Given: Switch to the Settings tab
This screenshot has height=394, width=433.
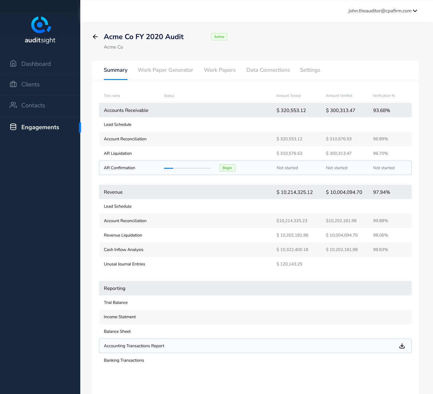Looking at the screenshot, I should (310, 70).
